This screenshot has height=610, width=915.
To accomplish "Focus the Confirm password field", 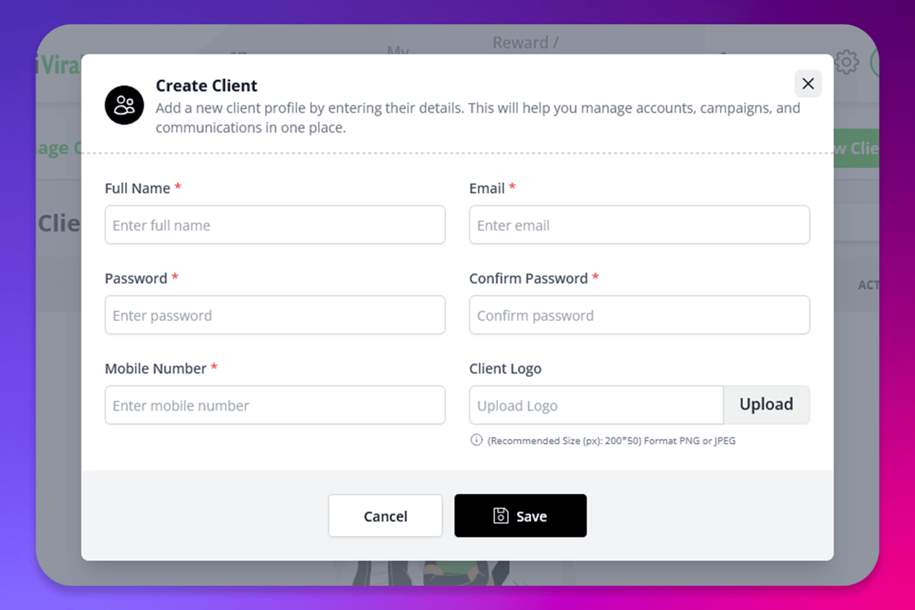I will click(639, 315).
